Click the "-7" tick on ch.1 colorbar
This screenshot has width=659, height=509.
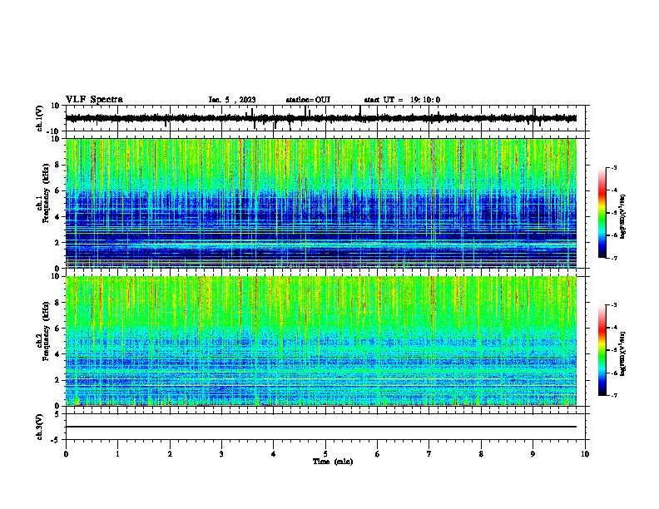[x=614, y=258]
